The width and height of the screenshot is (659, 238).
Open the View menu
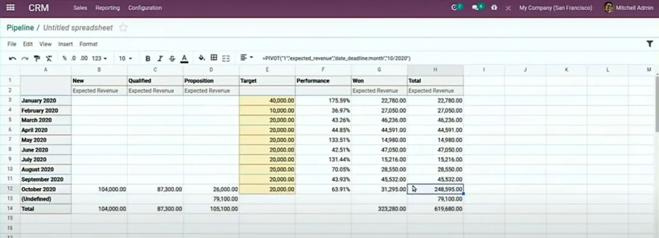click(45, 44)
